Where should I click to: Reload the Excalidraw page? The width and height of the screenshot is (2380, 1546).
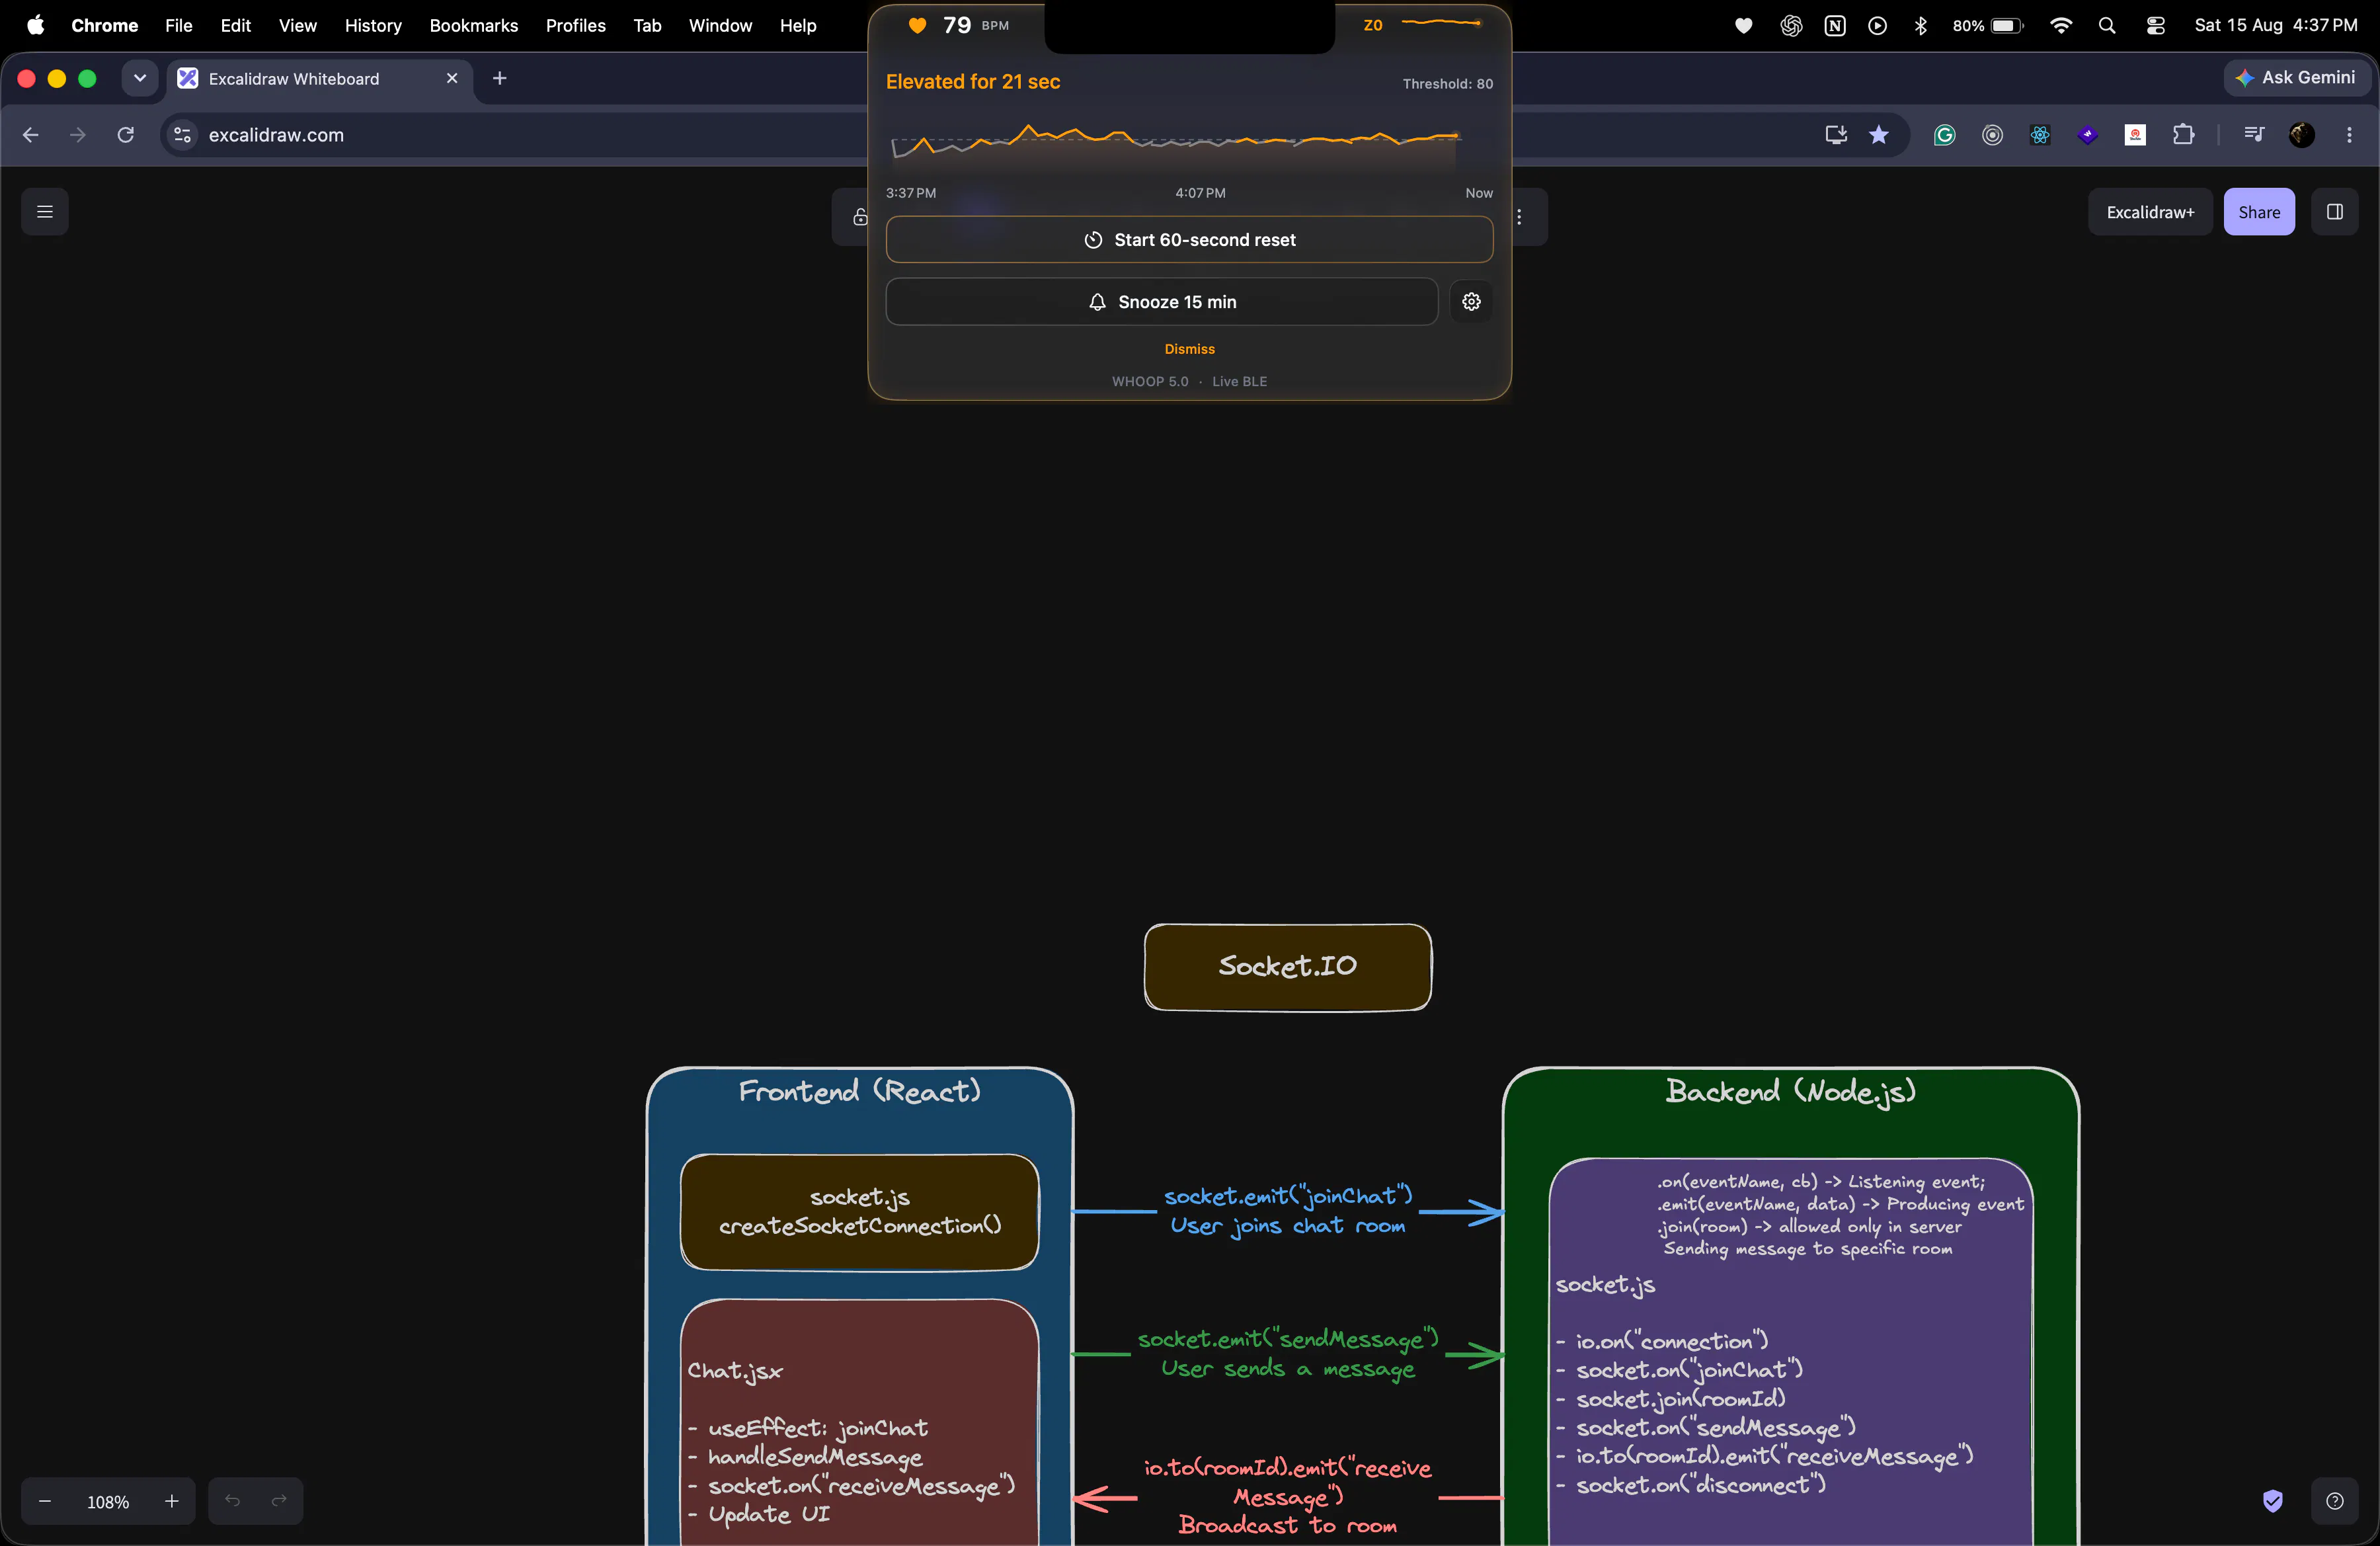[126, 135]
